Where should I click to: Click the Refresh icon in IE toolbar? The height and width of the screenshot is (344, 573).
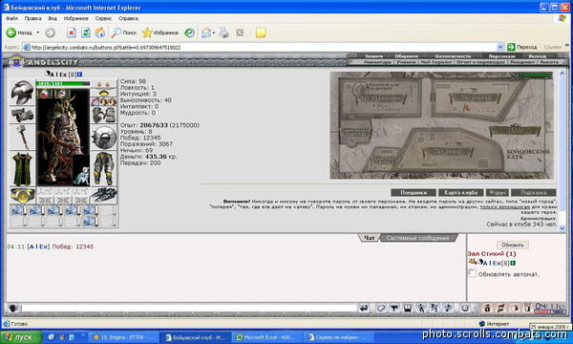(86, 32)
